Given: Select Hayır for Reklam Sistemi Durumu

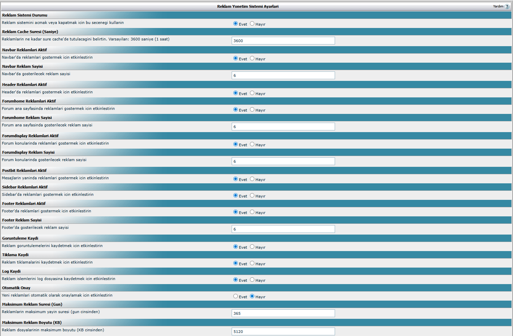Looking at the screenshot, I should click(x=252, y=24).
